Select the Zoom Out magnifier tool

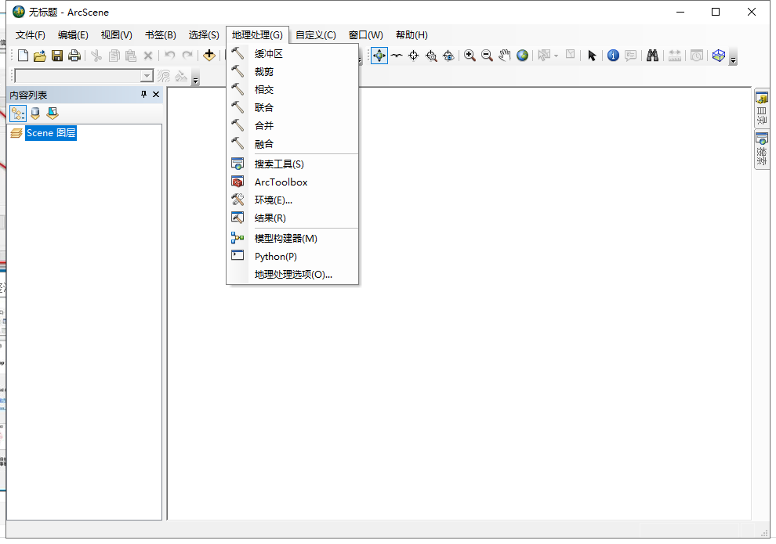(x=487, y=56)
